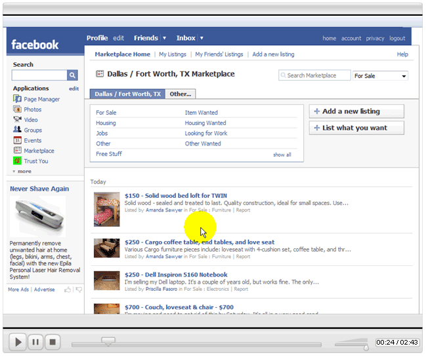Click the sidebar Search text field
Screen dimensions: 426x357
39,75
